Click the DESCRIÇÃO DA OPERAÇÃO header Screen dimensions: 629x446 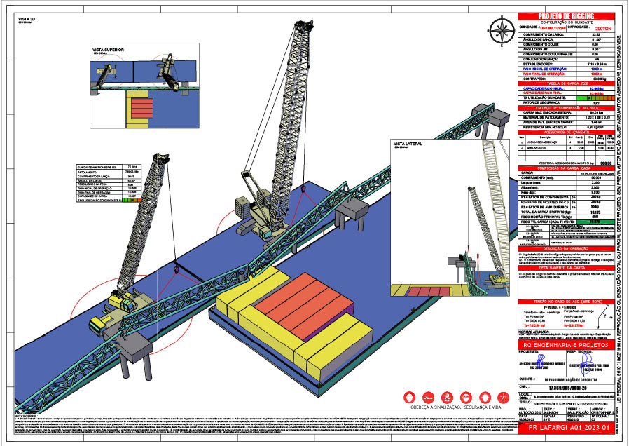click(x=566, y=248)
